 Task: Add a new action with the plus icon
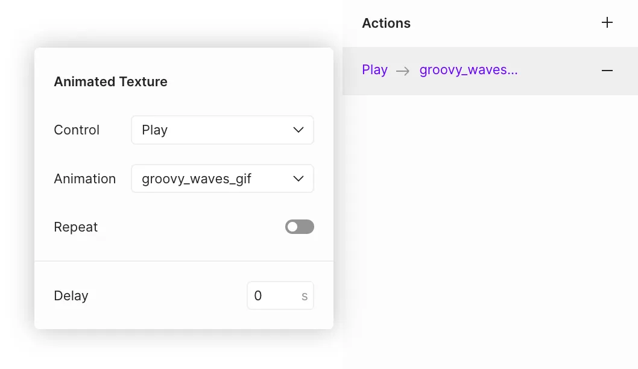point(607,23)
